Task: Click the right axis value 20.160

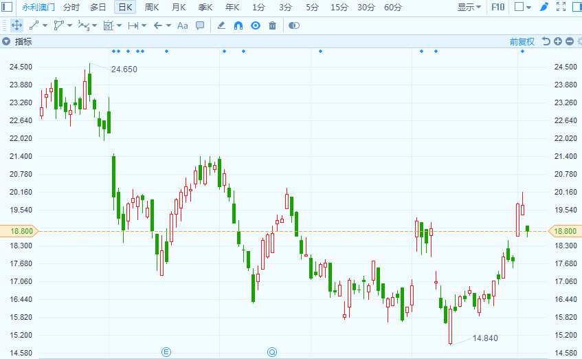Action: (x=566, y=192)
